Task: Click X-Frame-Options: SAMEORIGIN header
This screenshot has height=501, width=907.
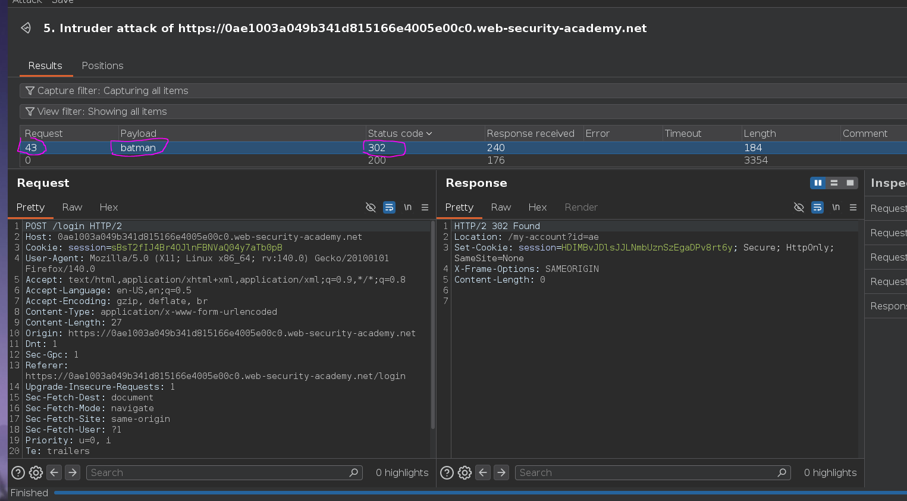Action: pyautogui.click(x=526, y=269)
